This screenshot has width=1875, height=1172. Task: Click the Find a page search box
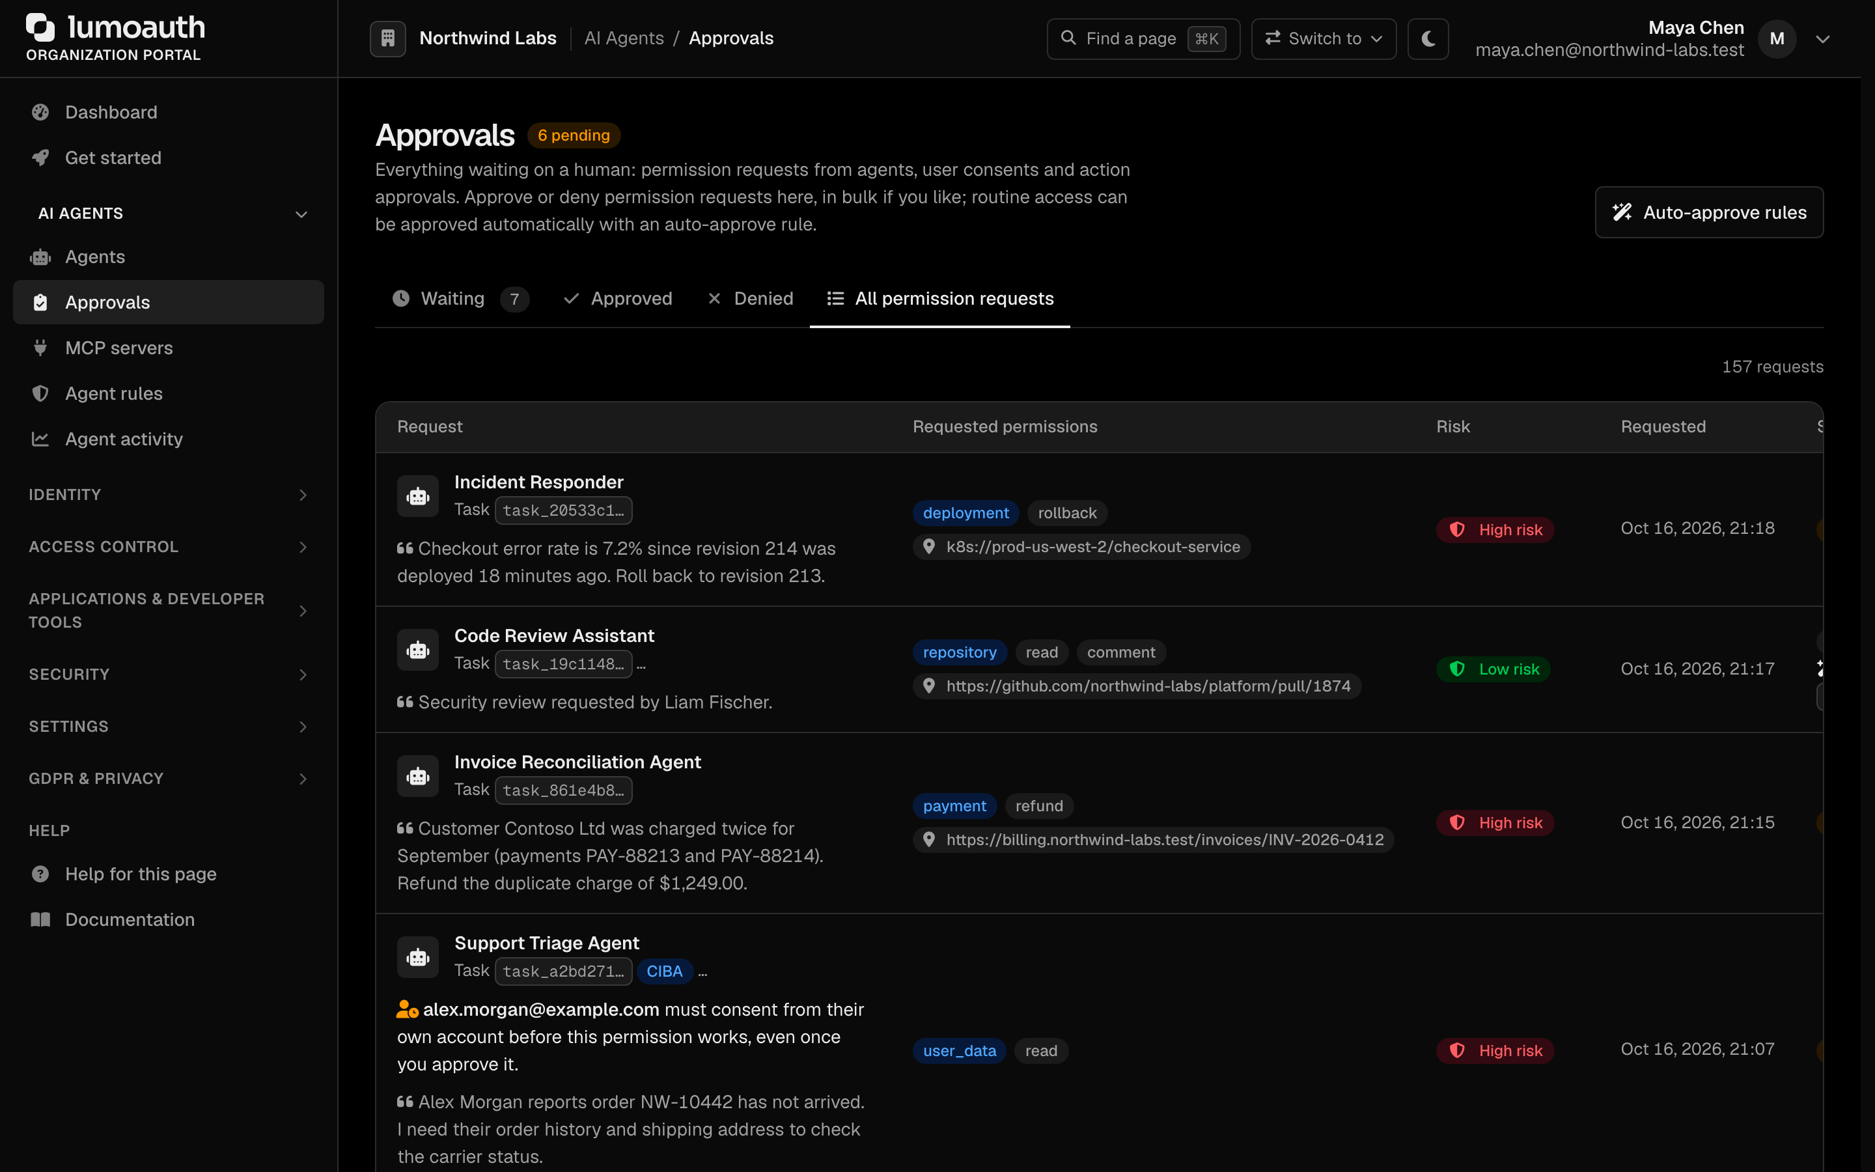point(1143,39)
